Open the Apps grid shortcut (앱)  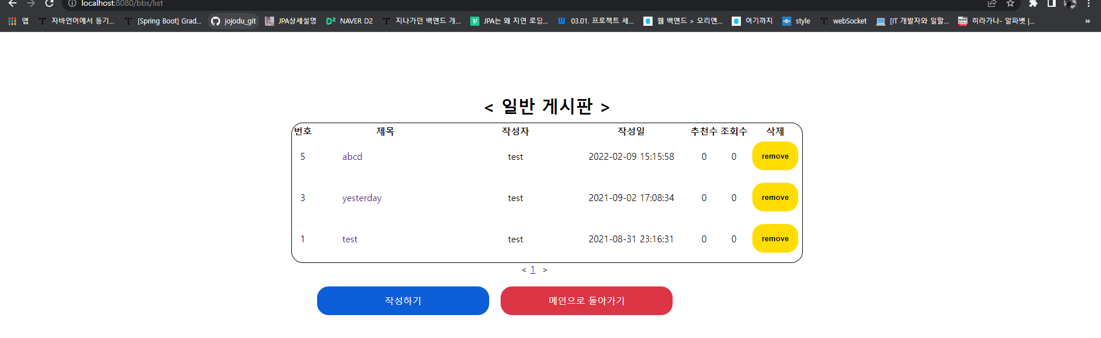tap(18, 21)
